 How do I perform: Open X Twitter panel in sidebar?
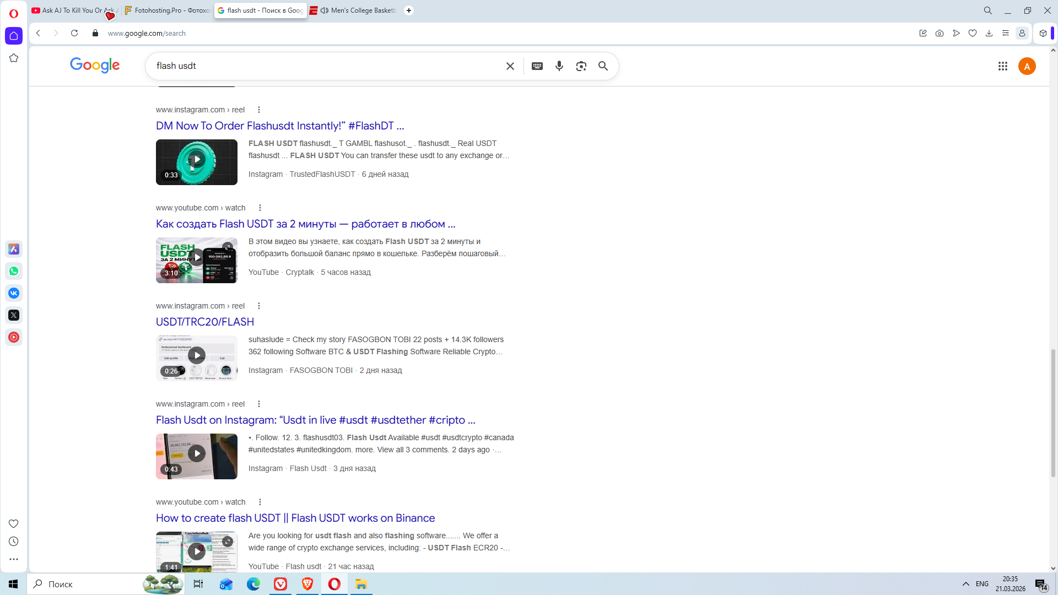point(14,315)
